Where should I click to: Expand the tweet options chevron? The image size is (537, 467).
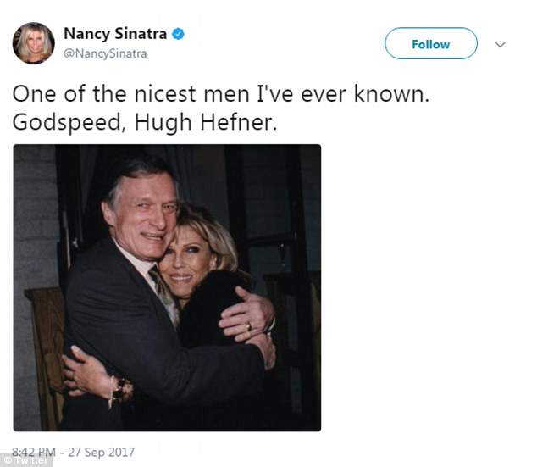[x=500, y=44]
